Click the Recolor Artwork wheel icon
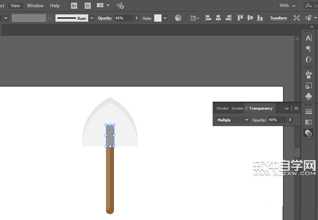 click(x=178, y=18)
